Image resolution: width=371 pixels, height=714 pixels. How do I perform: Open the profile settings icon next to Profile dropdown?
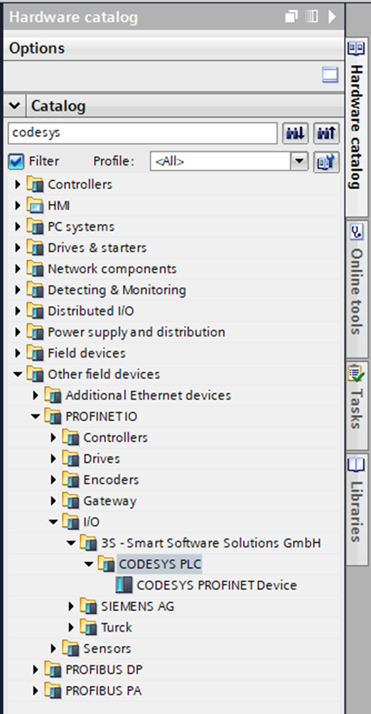pos(326,161)
